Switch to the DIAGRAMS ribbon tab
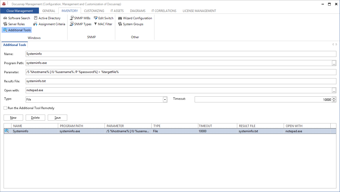The height and width of the screenshot is (192, 340). (x=138, y=11)
